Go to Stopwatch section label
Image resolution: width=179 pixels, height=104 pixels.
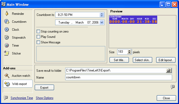point(19,38)
